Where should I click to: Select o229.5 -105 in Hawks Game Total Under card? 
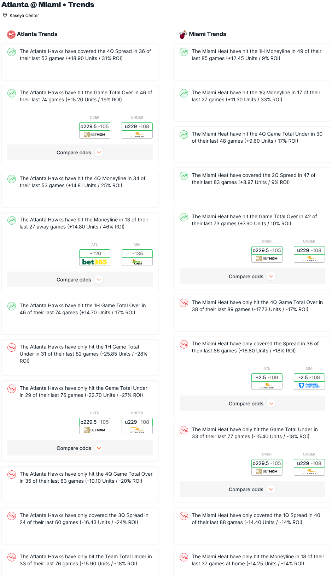95,422
